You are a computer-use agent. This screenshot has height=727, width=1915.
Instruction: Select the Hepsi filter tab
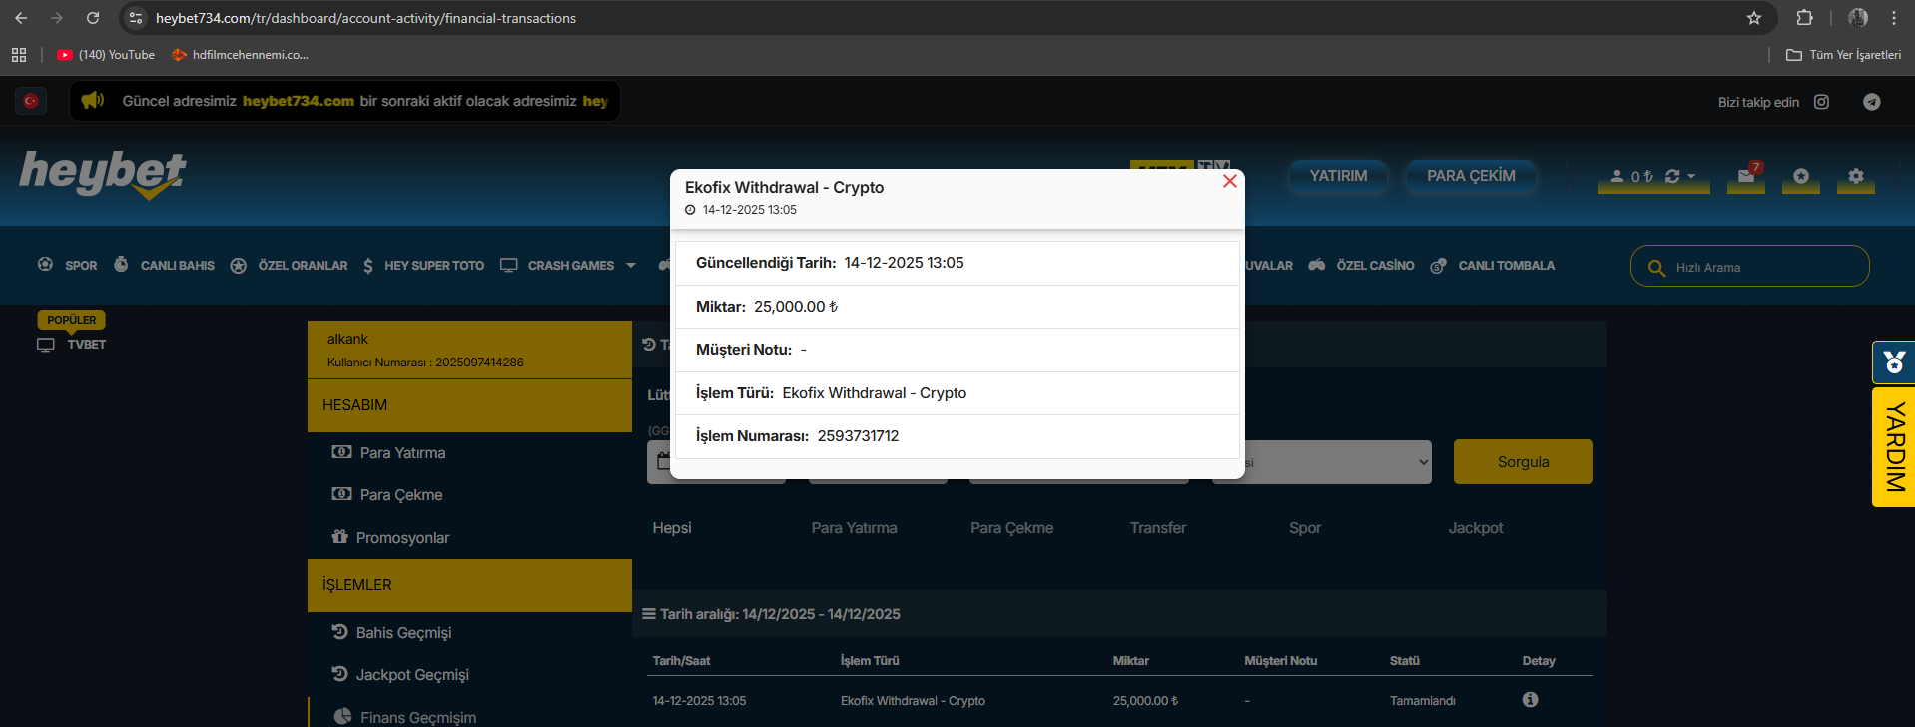672,528
